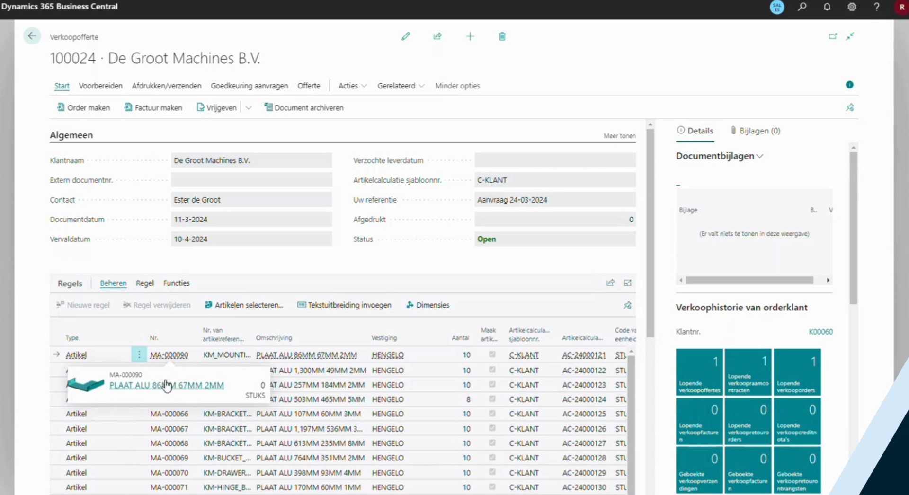The image size is (909, 495).
Task: Open notifications bell icon
Action: (827, 7)
